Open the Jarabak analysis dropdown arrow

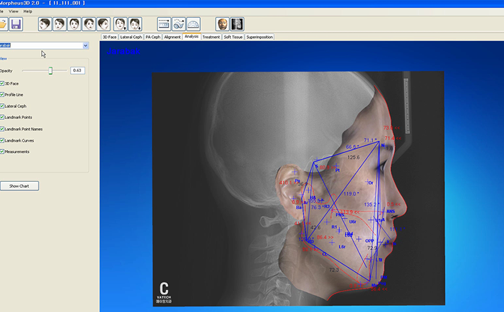point(85,46)
